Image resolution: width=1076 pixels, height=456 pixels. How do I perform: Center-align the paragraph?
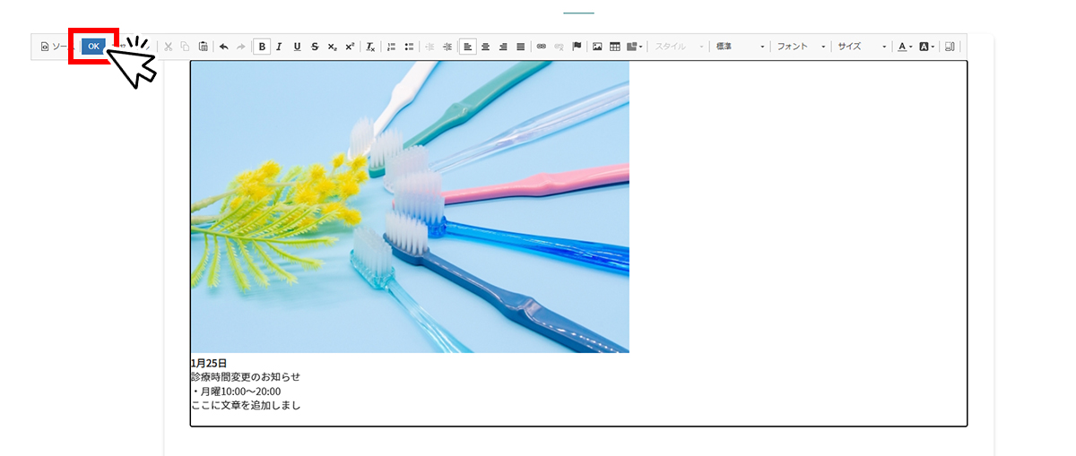pyautogui.click(x=485, y=47)
